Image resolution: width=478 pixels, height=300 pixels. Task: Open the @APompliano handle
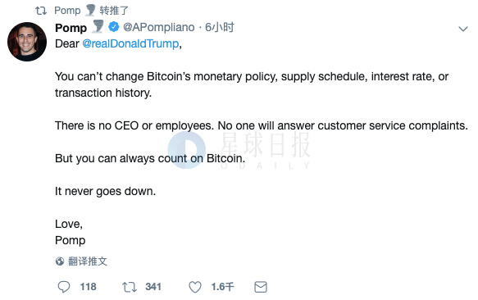click(158, 27)
